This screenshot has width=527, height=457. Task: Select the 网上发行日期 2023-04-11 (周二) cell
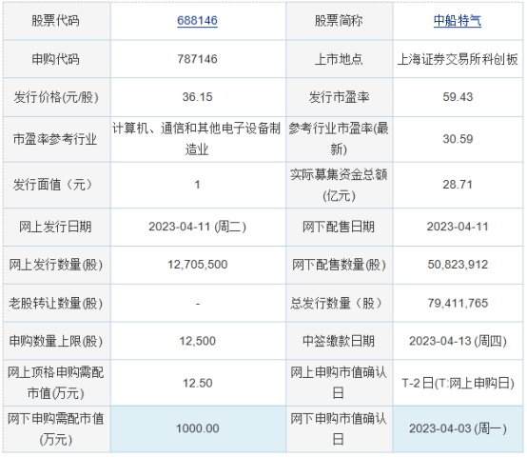click(x=197, y=227)
